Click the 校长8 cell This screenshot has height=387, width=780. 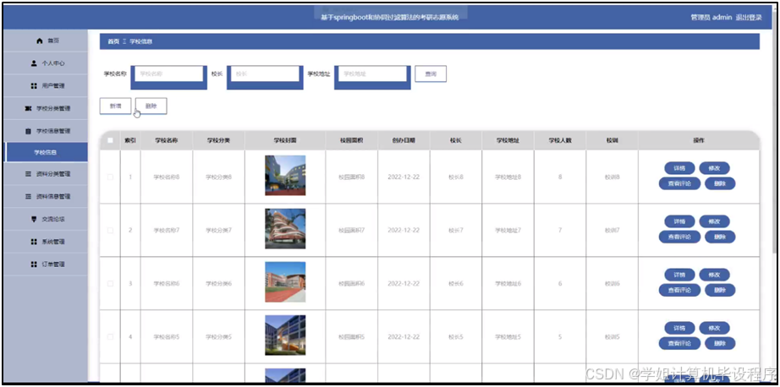click(x=456, y=177)
